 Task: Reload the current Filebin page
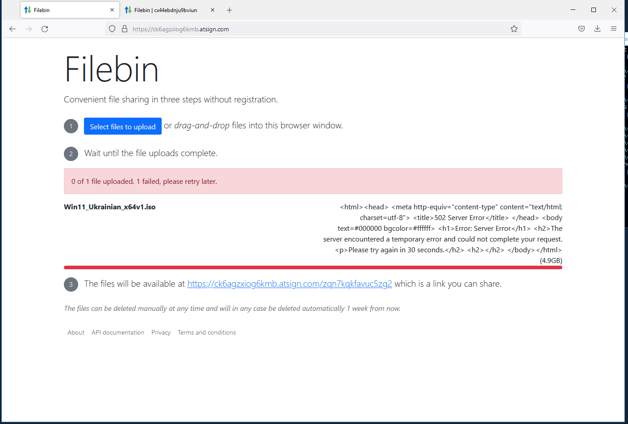[x=45, y=29]
